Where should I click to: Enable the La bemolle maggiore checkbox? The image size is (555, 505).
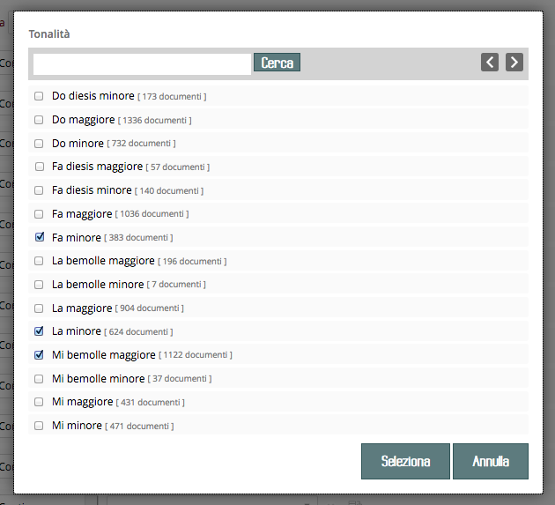point(39,261)
